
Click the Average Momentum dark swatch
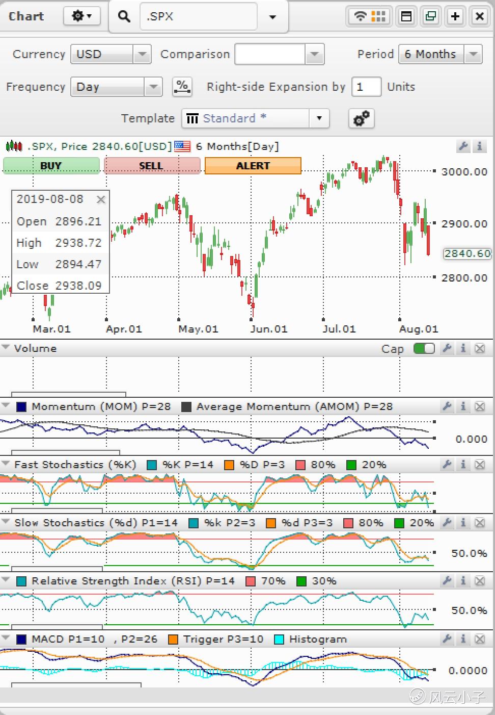click(x=186, y=407)
